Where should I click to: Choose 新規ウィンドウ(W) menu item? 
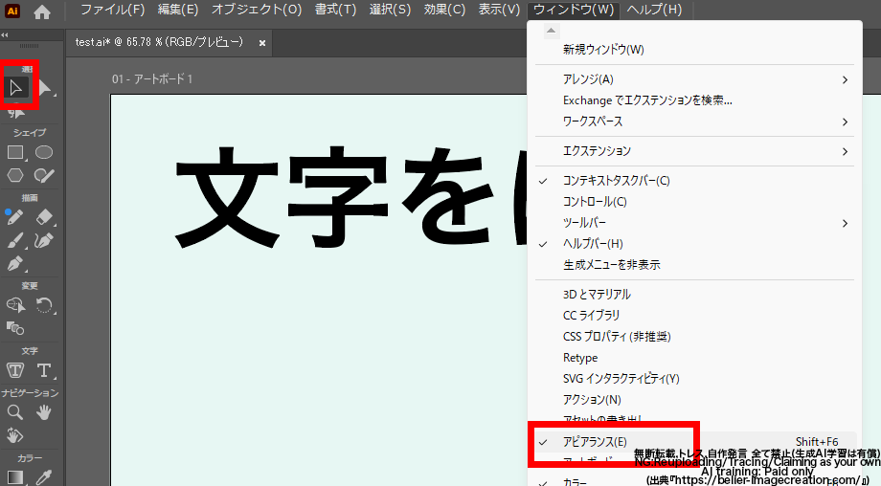tap(694, 50)
